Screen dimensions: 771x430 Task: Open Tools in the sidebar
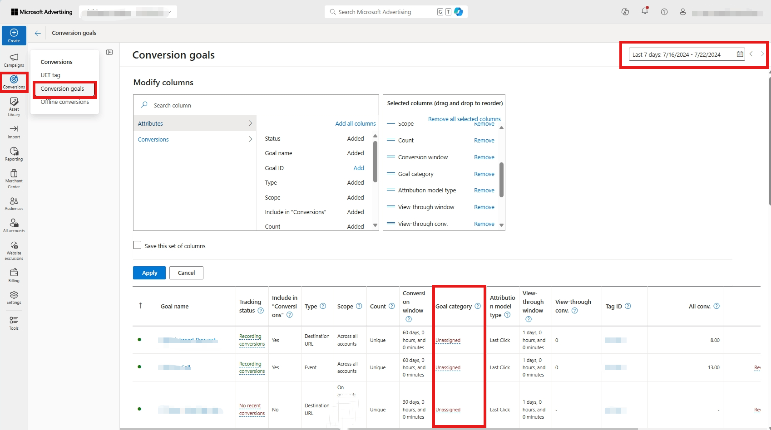[14, 323]
